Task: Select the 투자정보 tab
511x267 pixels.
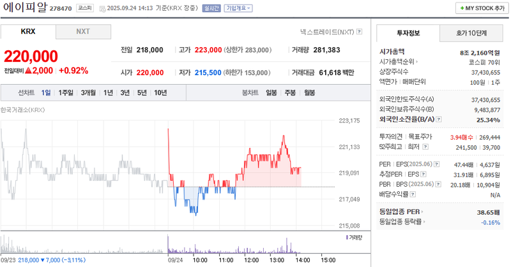Action: coord(408,33)
